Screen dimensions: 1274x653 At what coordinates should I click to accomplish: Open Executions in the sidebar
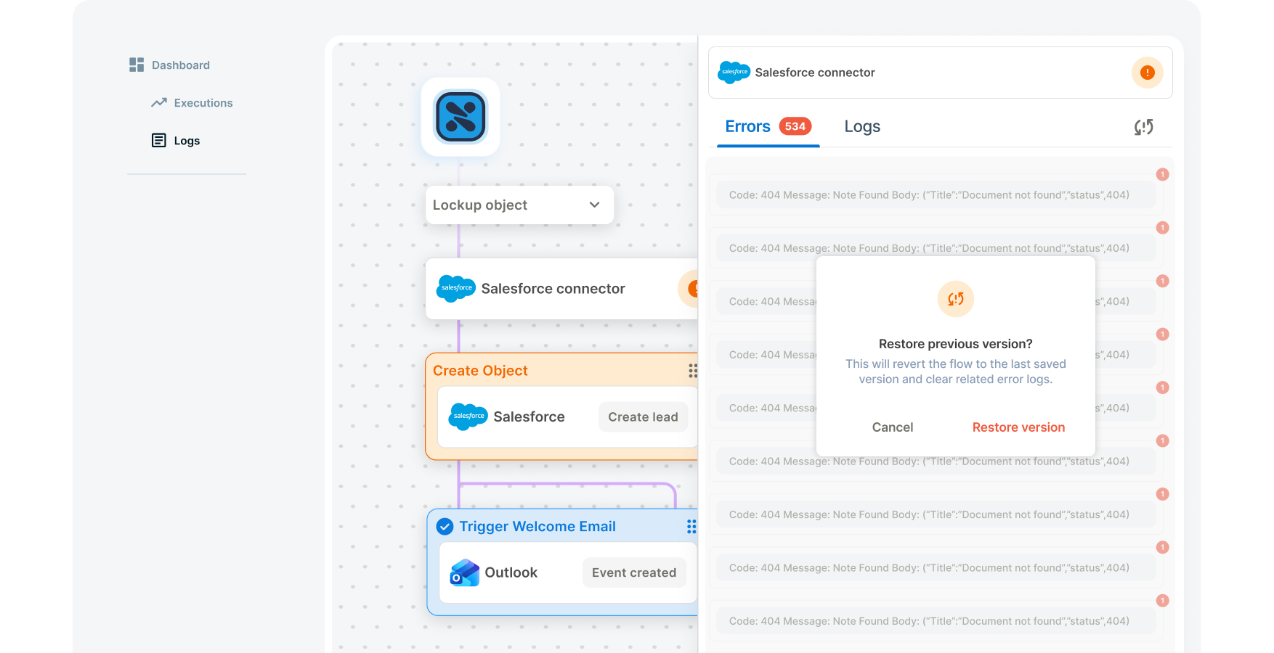pyautogui.click(x=192, y=103)
